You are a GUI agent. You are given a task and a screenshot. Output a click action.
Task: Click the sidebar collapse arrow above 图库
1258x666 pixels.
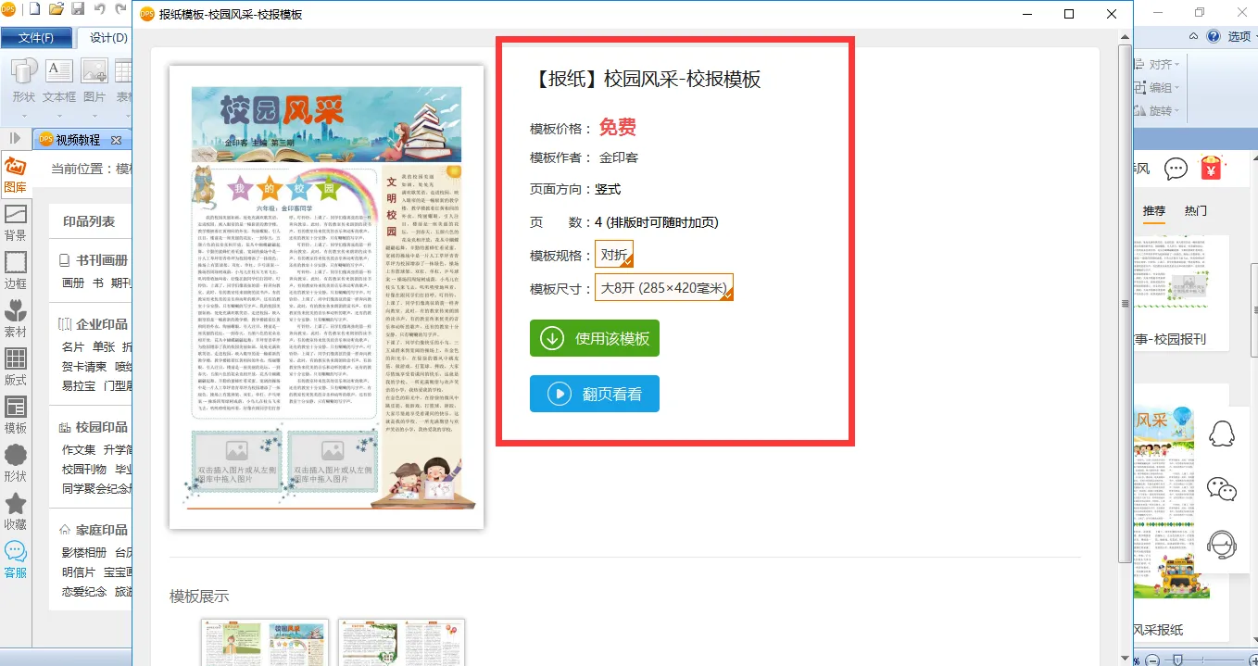15,139
